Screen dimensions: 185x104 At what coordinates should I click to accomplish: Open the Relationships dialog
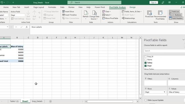(x=128, y=18)
